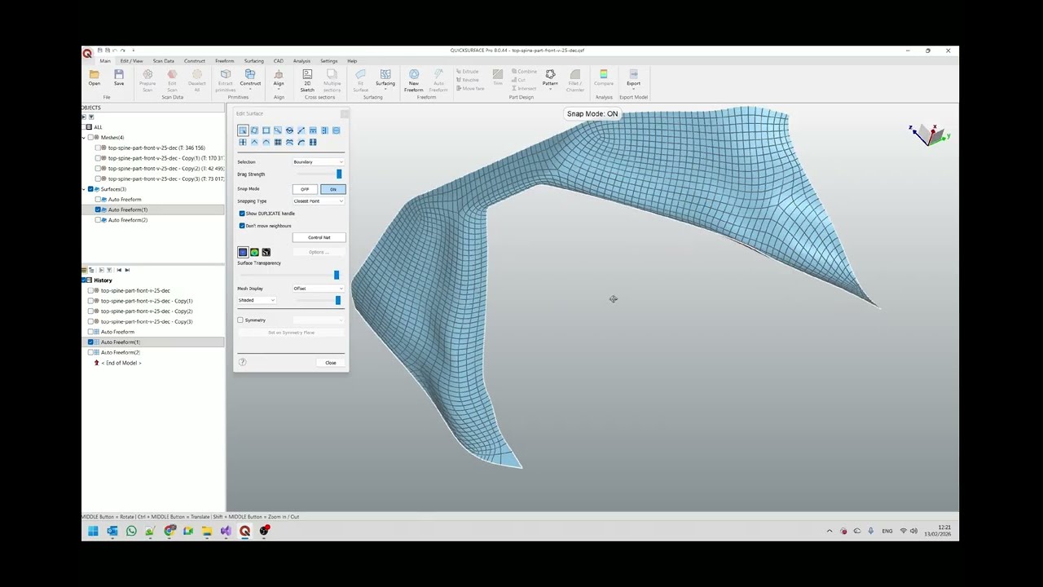Enable the Symmetry checkbox

pos(240,320)
